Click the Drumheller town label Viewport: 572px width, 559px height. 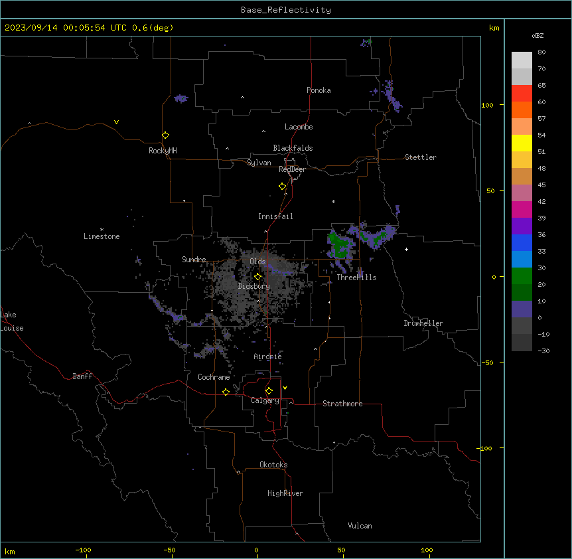(423, 323)
